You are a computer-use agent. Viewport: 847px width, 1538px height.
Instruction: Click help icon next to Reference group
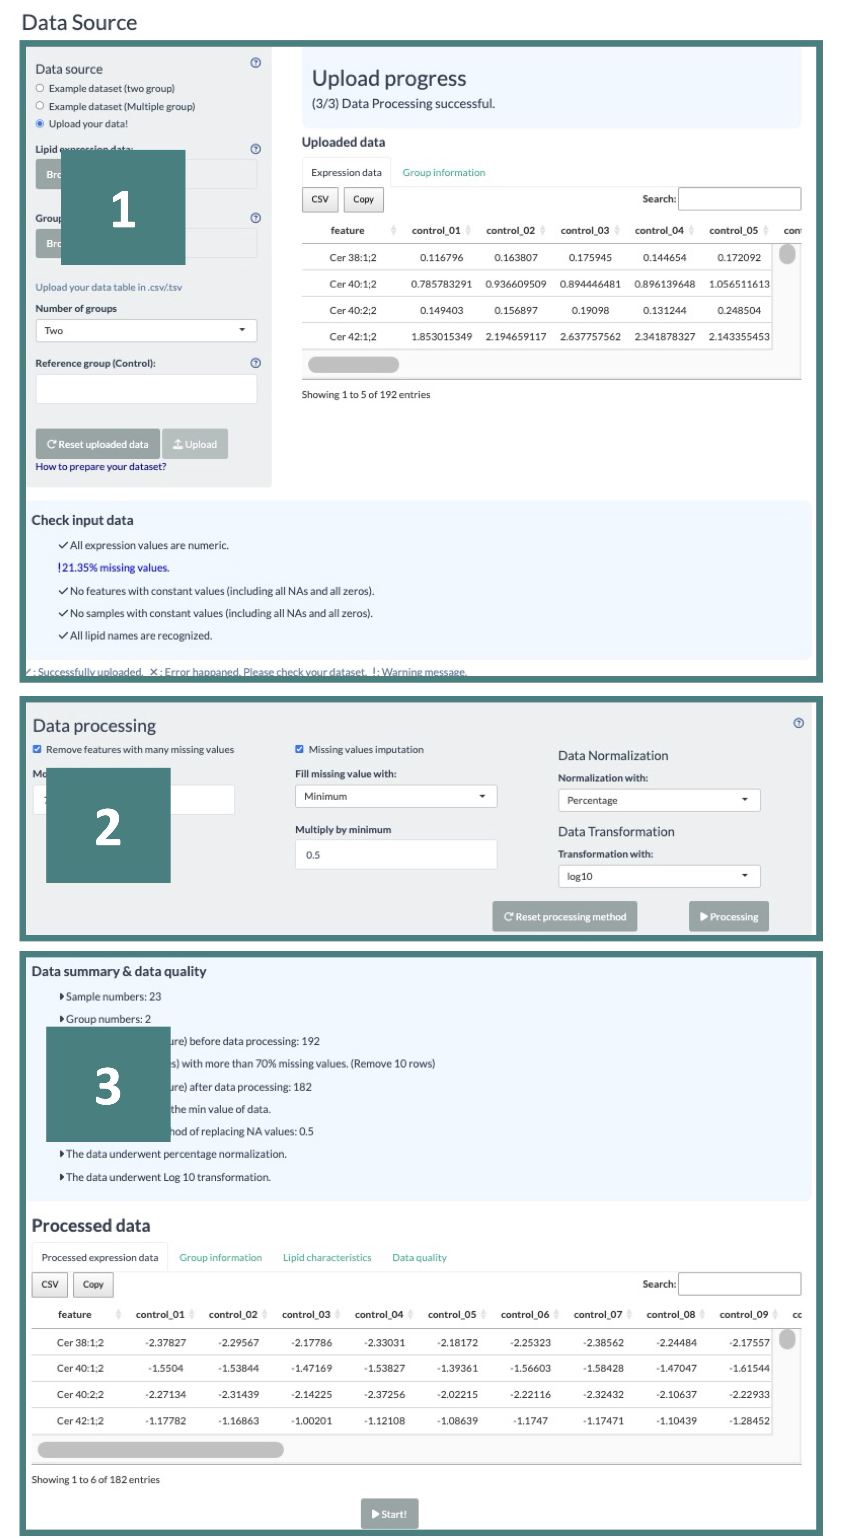[x=255, y=363]
